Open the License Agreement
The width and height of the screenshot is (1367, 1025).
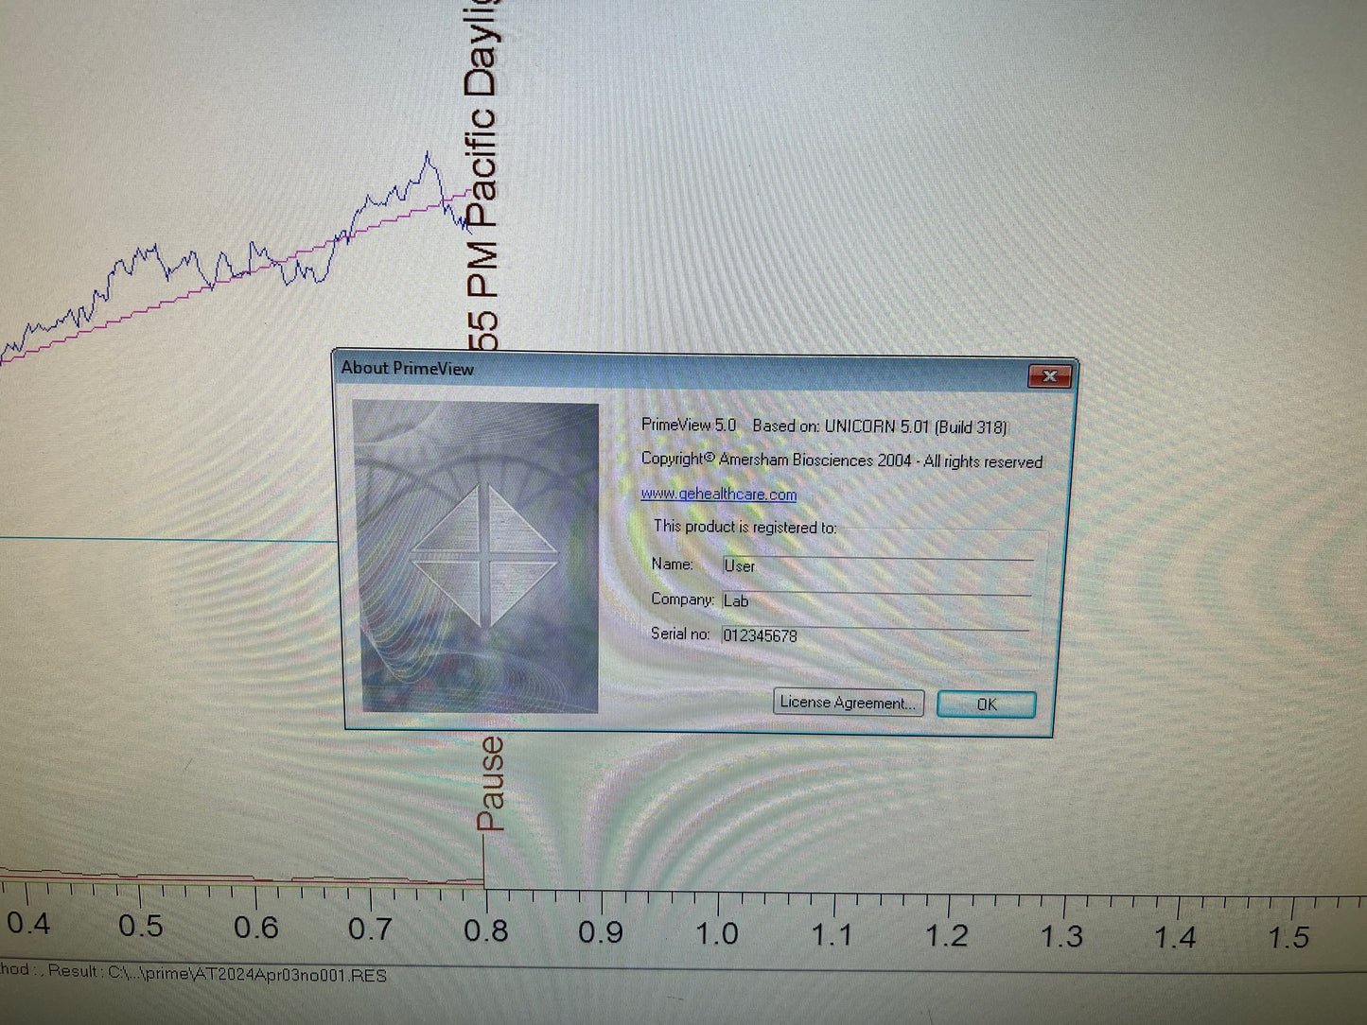click(848, 703)
